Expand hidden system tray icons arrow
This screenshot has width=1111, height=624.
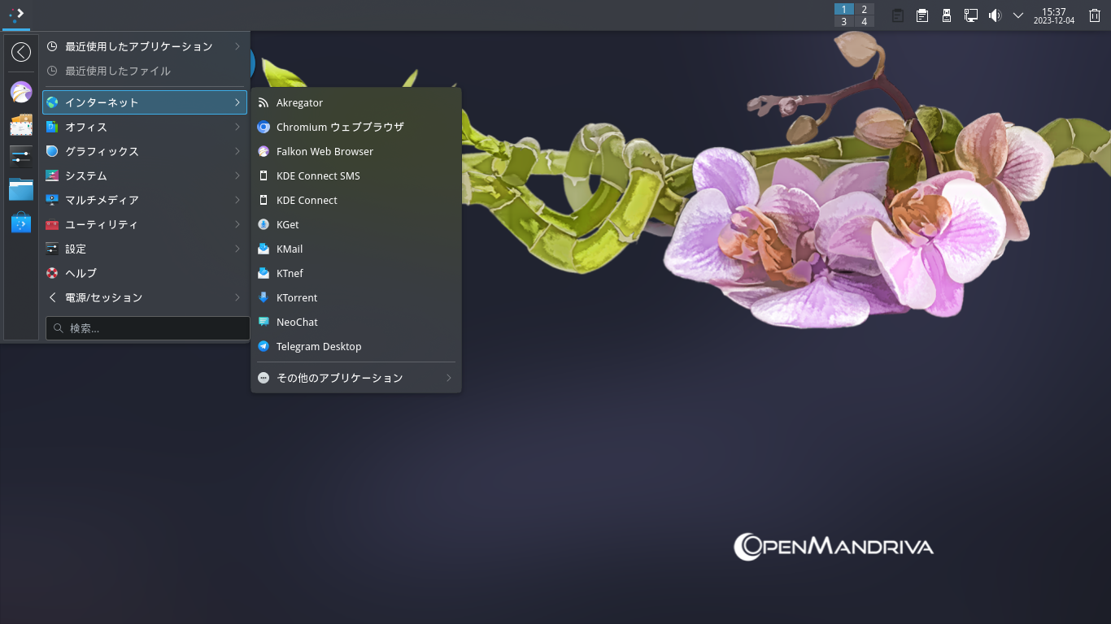[1018, 15]
